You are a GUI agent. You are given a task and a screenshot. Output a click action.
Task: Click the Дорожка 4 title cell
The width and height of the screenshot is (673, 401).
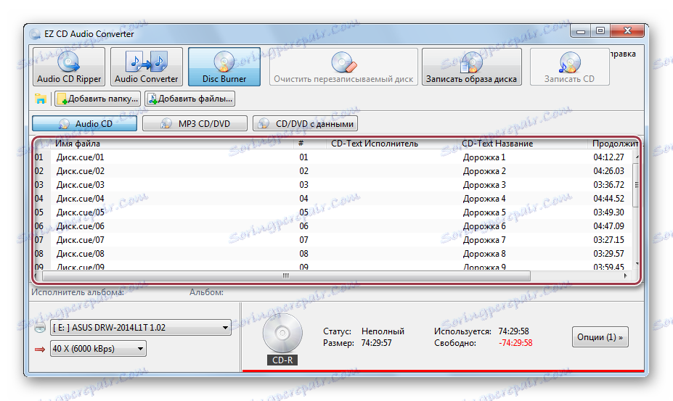coord(484,199)
